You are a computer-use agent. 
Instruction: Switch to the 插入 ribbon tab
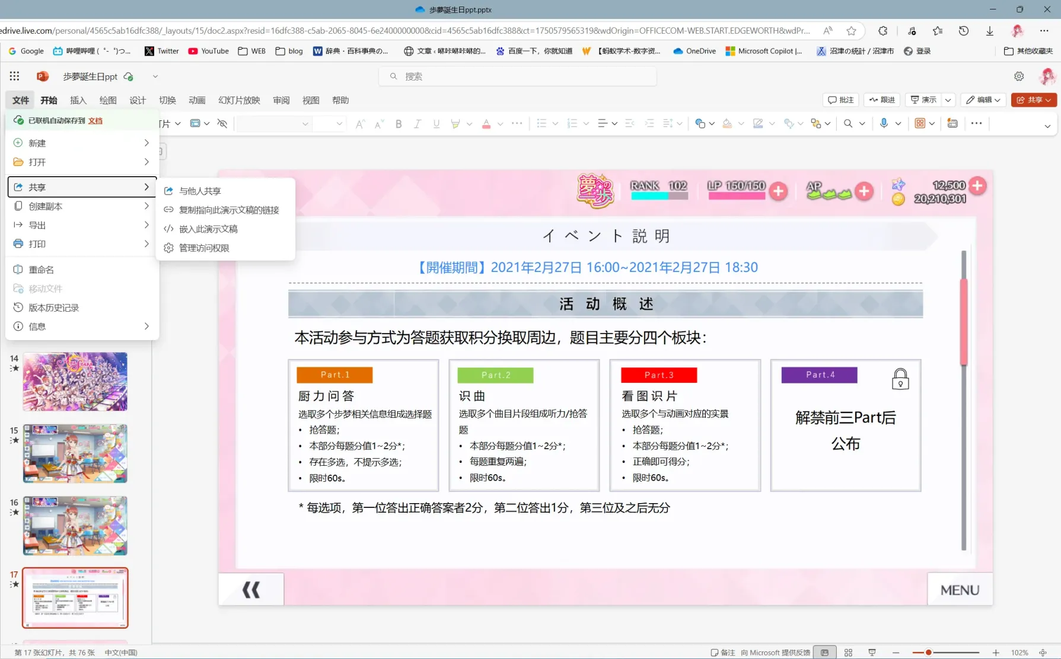coord(78,100)
